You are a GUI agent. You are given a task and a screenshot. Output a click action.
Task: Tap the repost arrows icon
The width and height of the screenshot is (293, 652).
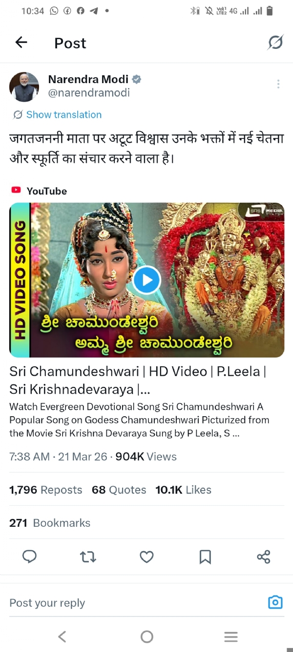tap(88, 557)
